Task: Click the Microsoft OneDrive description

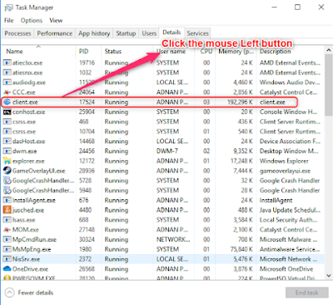Action: (x=286, y=269)
